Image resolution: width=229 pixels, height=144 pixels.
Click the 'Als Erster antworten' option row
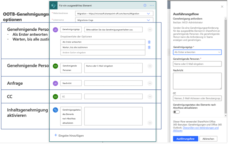tap(103, 42)
